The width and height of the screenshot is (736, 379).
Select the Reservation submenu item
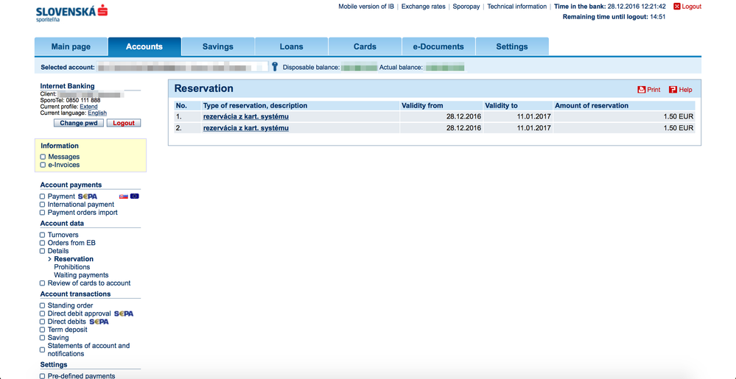[74, 259]
